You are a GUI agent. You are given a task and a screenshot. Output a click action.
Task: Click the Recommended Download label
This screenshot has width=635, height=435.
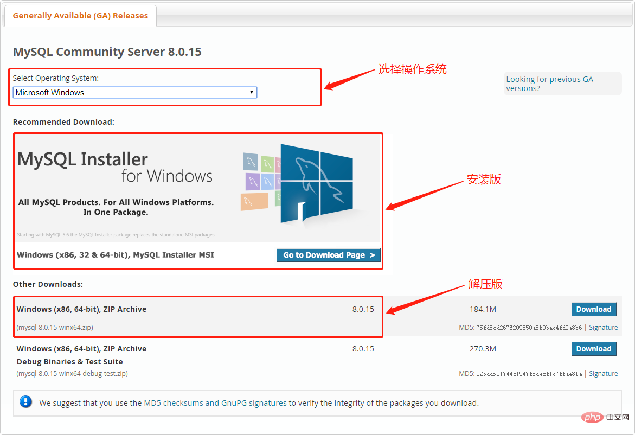[63, 122]
